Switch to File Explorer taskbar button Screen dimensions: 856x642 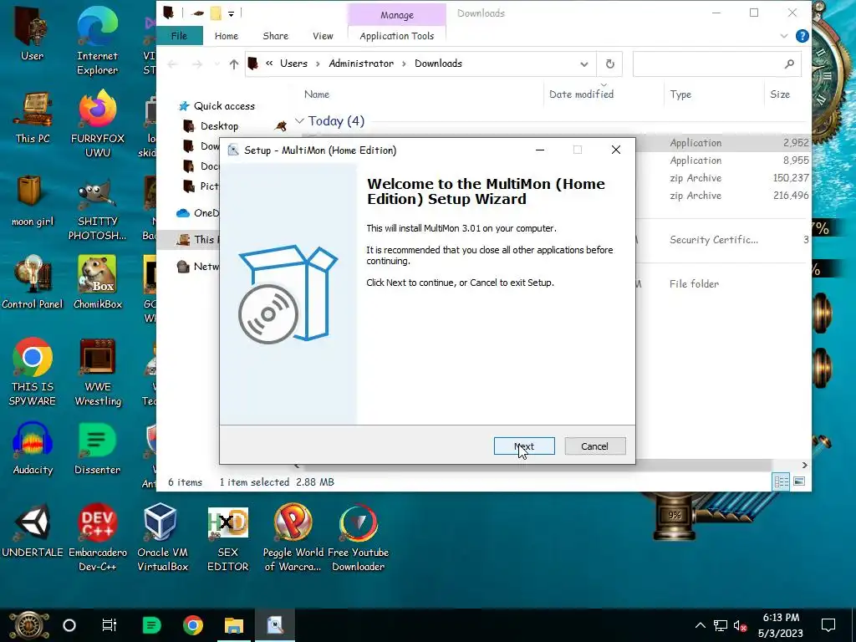tap(234, 625)
